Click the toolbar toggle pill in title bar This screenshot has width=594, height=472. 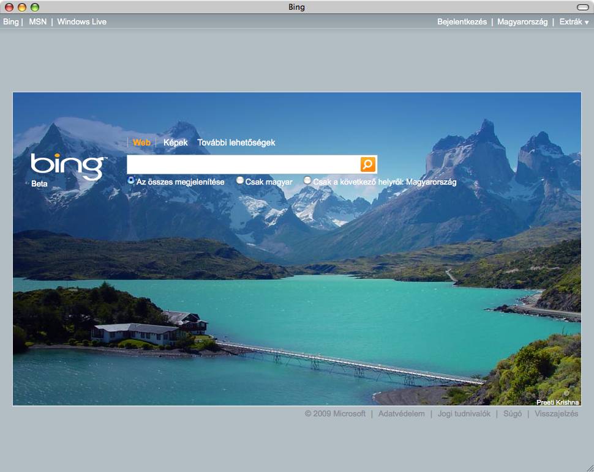coord(582,7)
